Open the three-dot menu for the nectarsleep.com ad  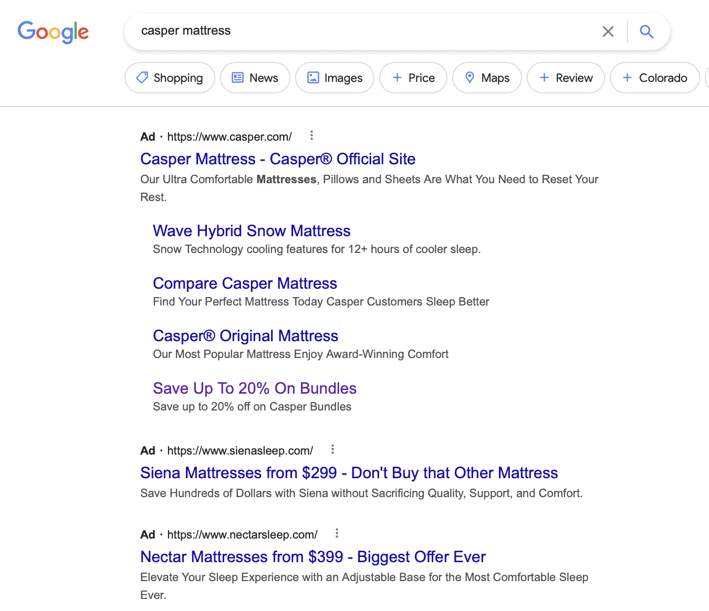click(x=337, y=533)
